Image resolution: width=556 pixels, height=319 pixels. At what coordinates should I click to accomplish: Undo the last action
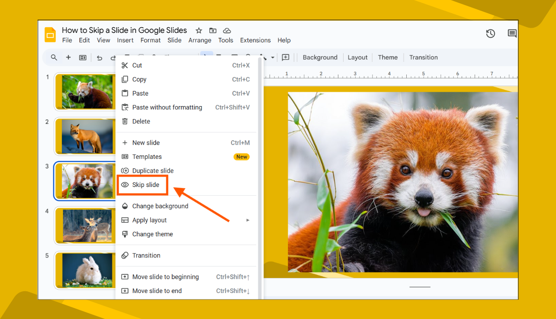pyautogui.click(x=100, y=57)
